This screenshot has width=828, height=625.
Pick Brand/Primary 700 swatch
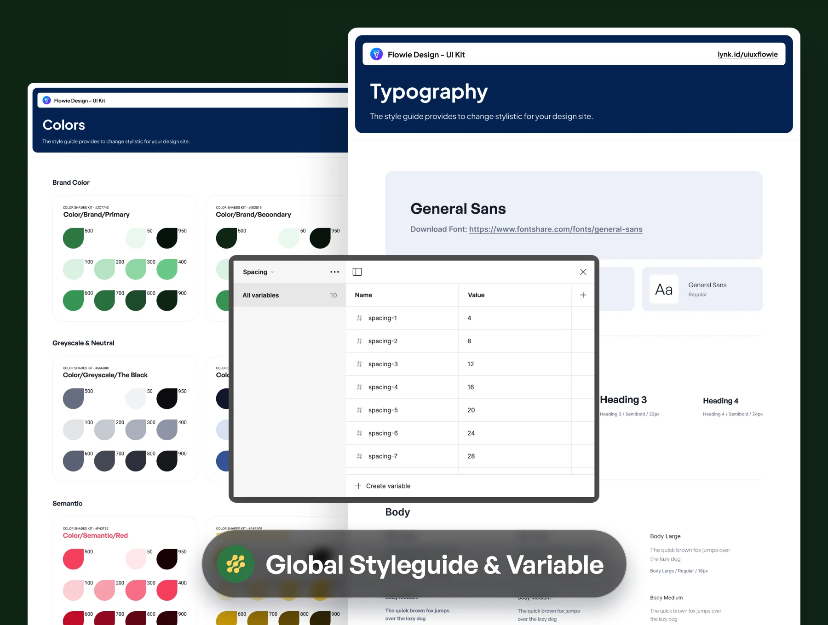pos(104,301)
